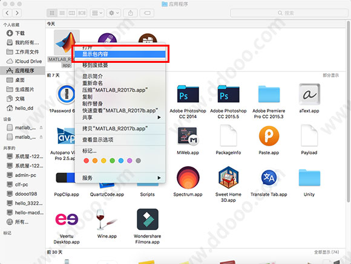This screenshot has height=264, width=351.
Task: Open 工作用文件 in sidebar
Action: coord(22,52)
